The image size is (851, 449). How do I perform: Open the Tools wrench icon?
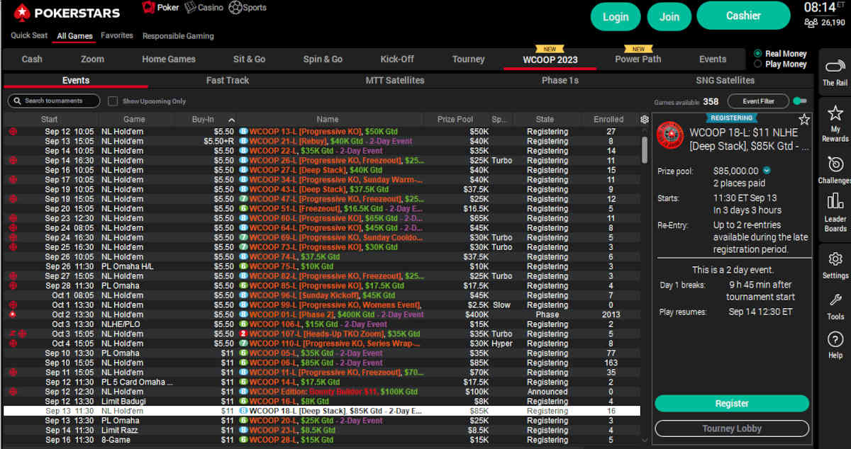pos(835,300)
